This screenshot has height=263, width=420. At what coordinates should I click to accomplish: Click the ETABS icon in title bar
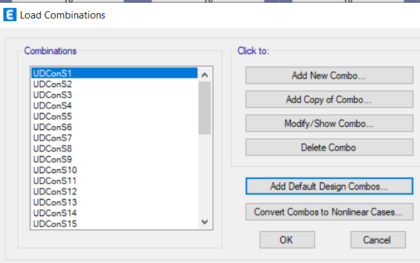tap(10, 15)
